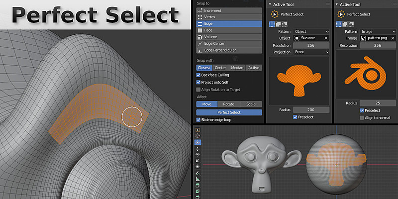Click Resolution 256 field in Object-pattern panel
Screen dimensions: 398x199
click(311, 45)
